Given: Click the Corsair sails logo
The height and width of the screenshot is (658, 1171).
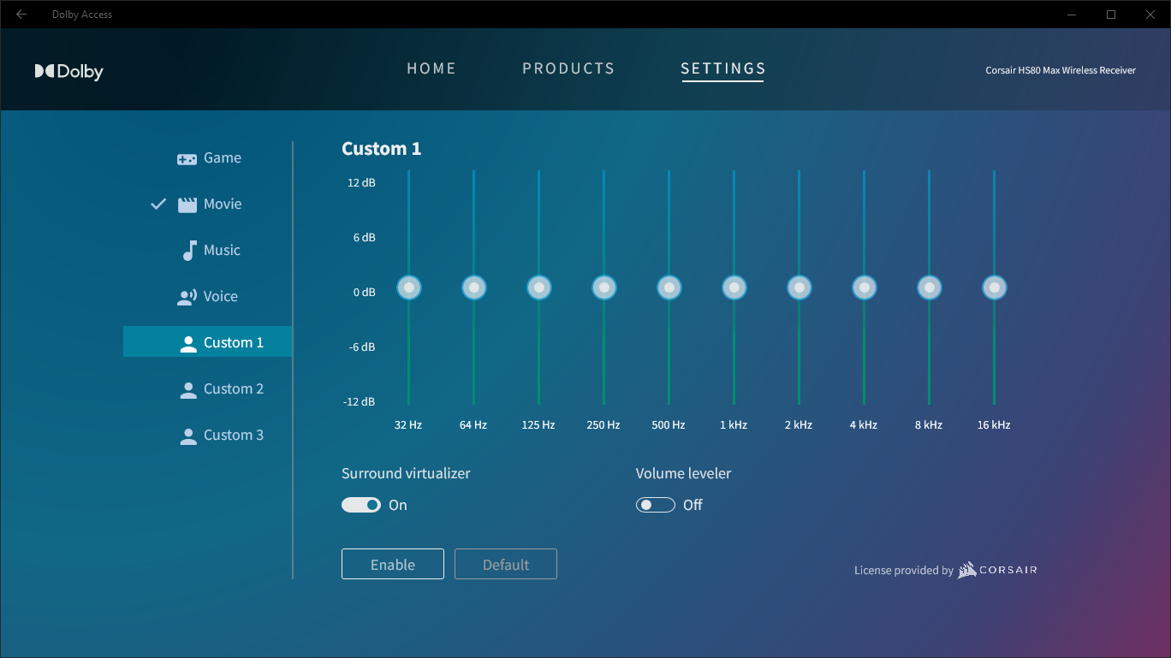Looking at the screenshot, I should [967, 570].
